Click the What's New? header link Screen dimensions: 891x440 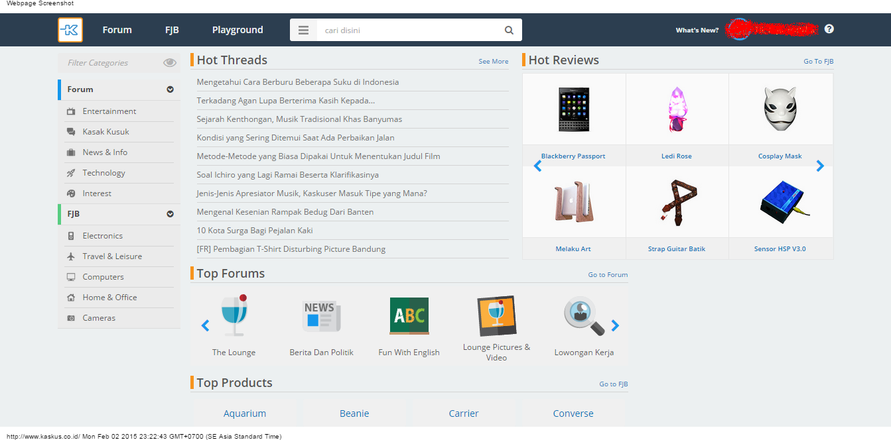click(x=697, y=30)
